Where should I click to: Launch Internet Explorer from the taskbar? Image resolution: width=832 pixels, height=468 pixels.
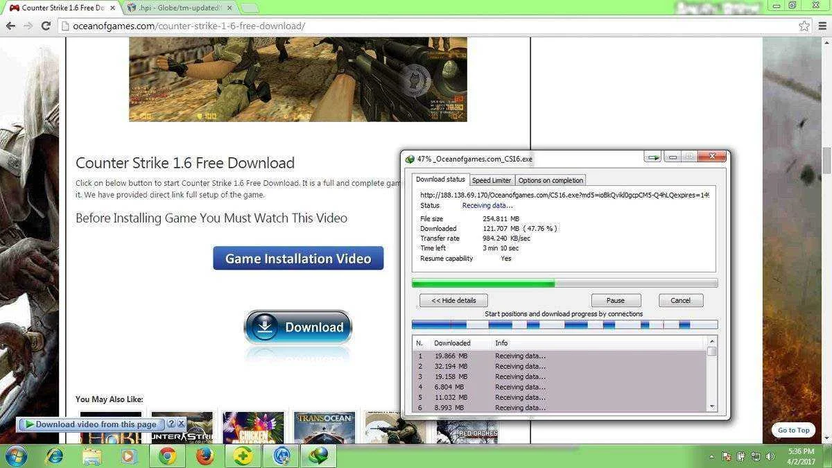point(54,456)
